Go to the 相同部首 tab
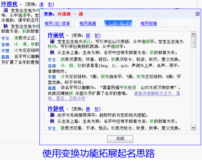Image resolution: width=202 pixels, height=162 pixels. tap(149, 24)
